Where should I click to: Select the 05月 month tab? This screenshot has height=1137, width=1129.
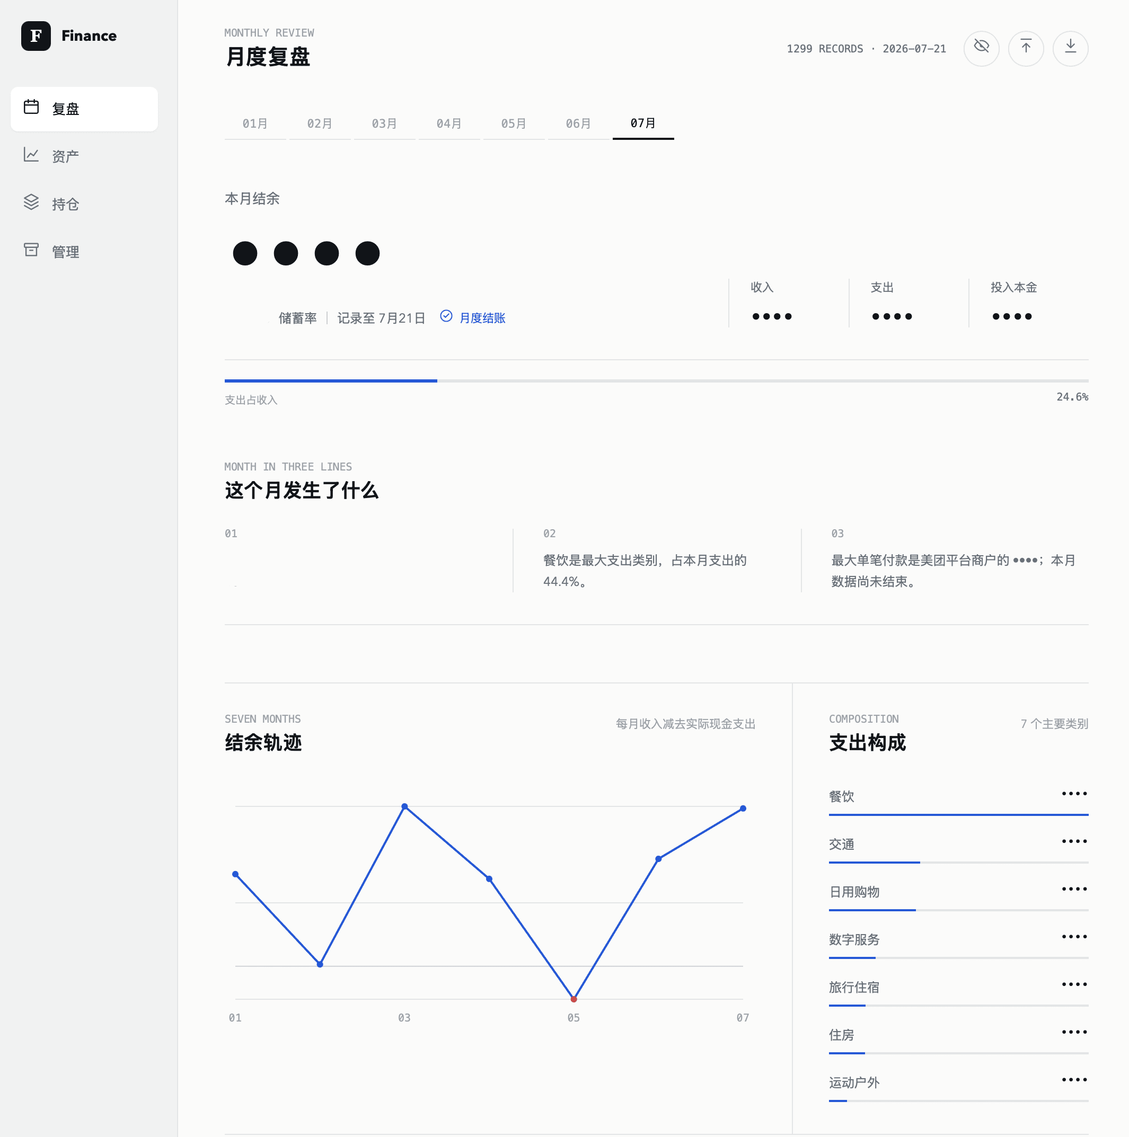514,123
